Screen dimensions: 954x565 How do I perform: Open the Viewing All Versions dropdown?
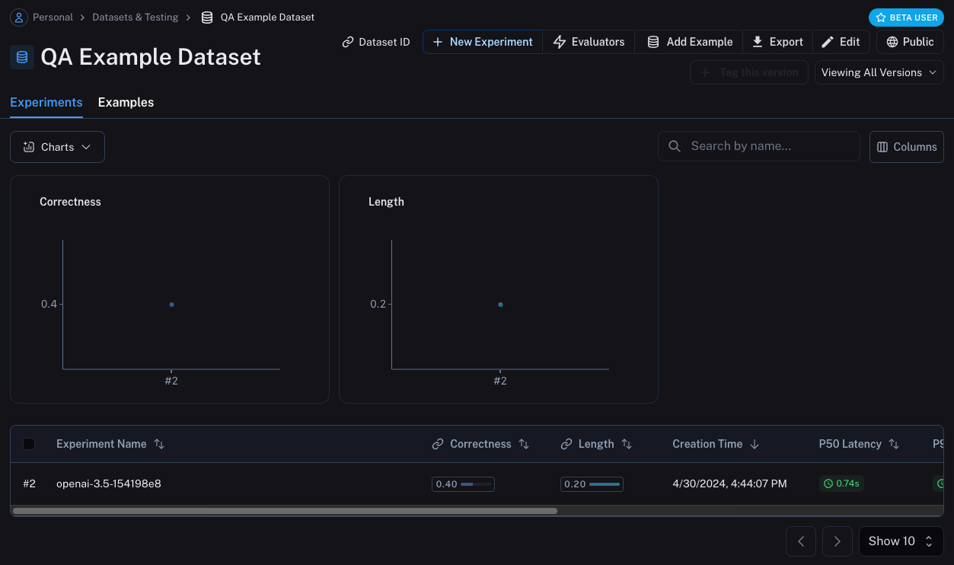tap(879, 72)
